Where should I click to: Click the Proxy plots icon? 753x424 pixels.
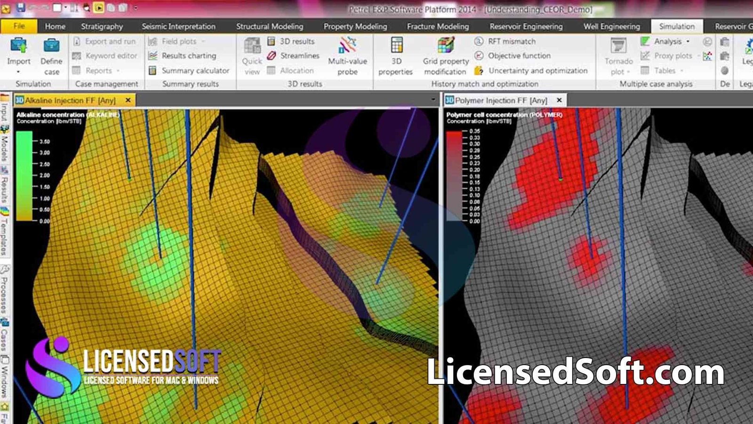645,56
